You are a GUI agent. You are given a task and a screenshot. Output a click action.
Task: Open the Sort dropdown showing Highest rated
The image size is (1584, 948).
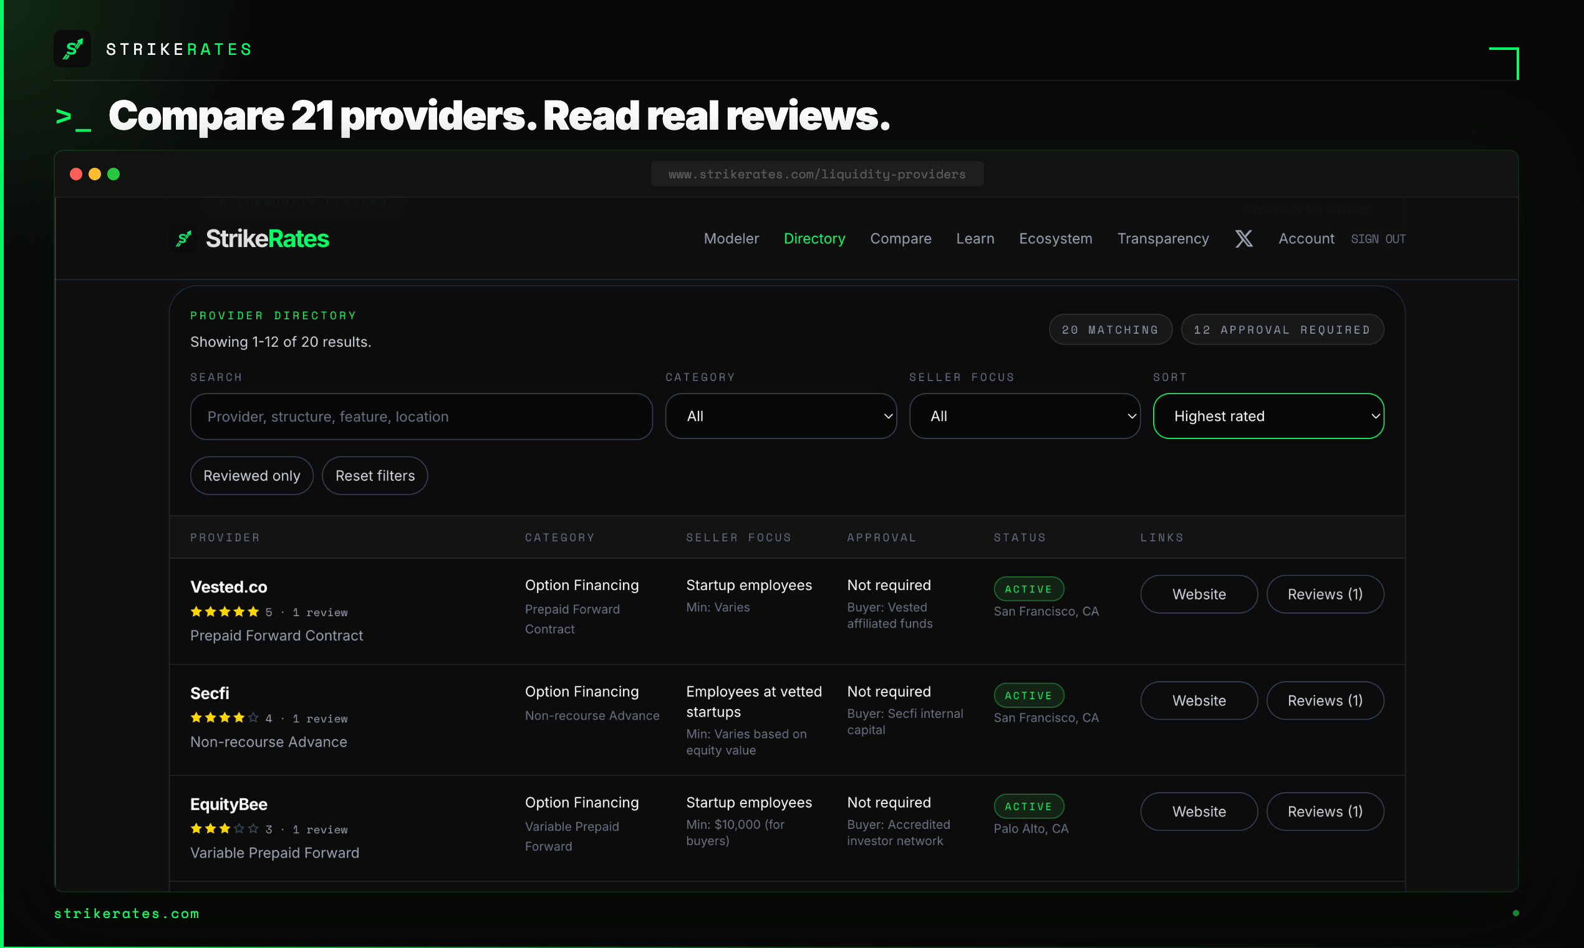coord(1268,417)
